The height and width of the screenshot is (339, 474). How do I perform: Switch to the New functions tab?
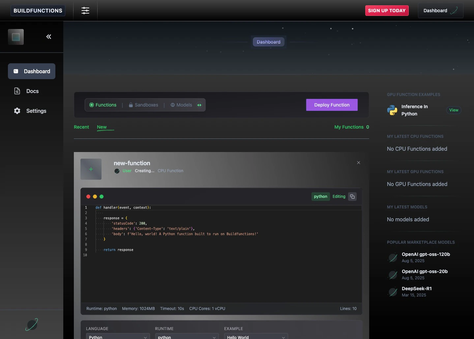point(101,127)
